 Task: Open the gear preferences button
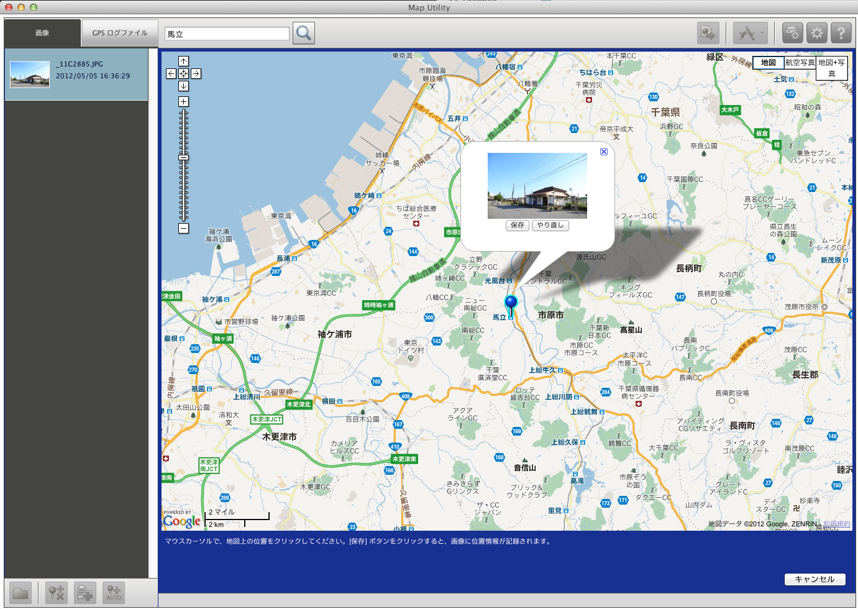[816, 33]
